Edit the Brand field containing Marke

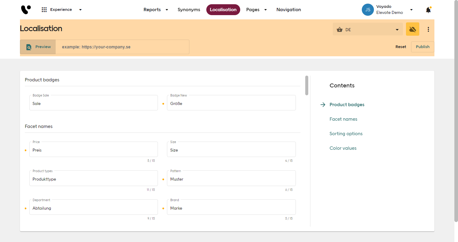pos(231,207)
